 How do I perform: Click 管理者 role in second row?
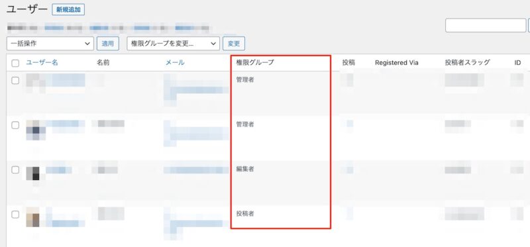244,124
